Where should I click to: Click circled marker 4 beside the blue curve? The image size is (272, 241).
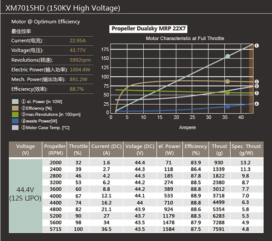pos(257,104)
